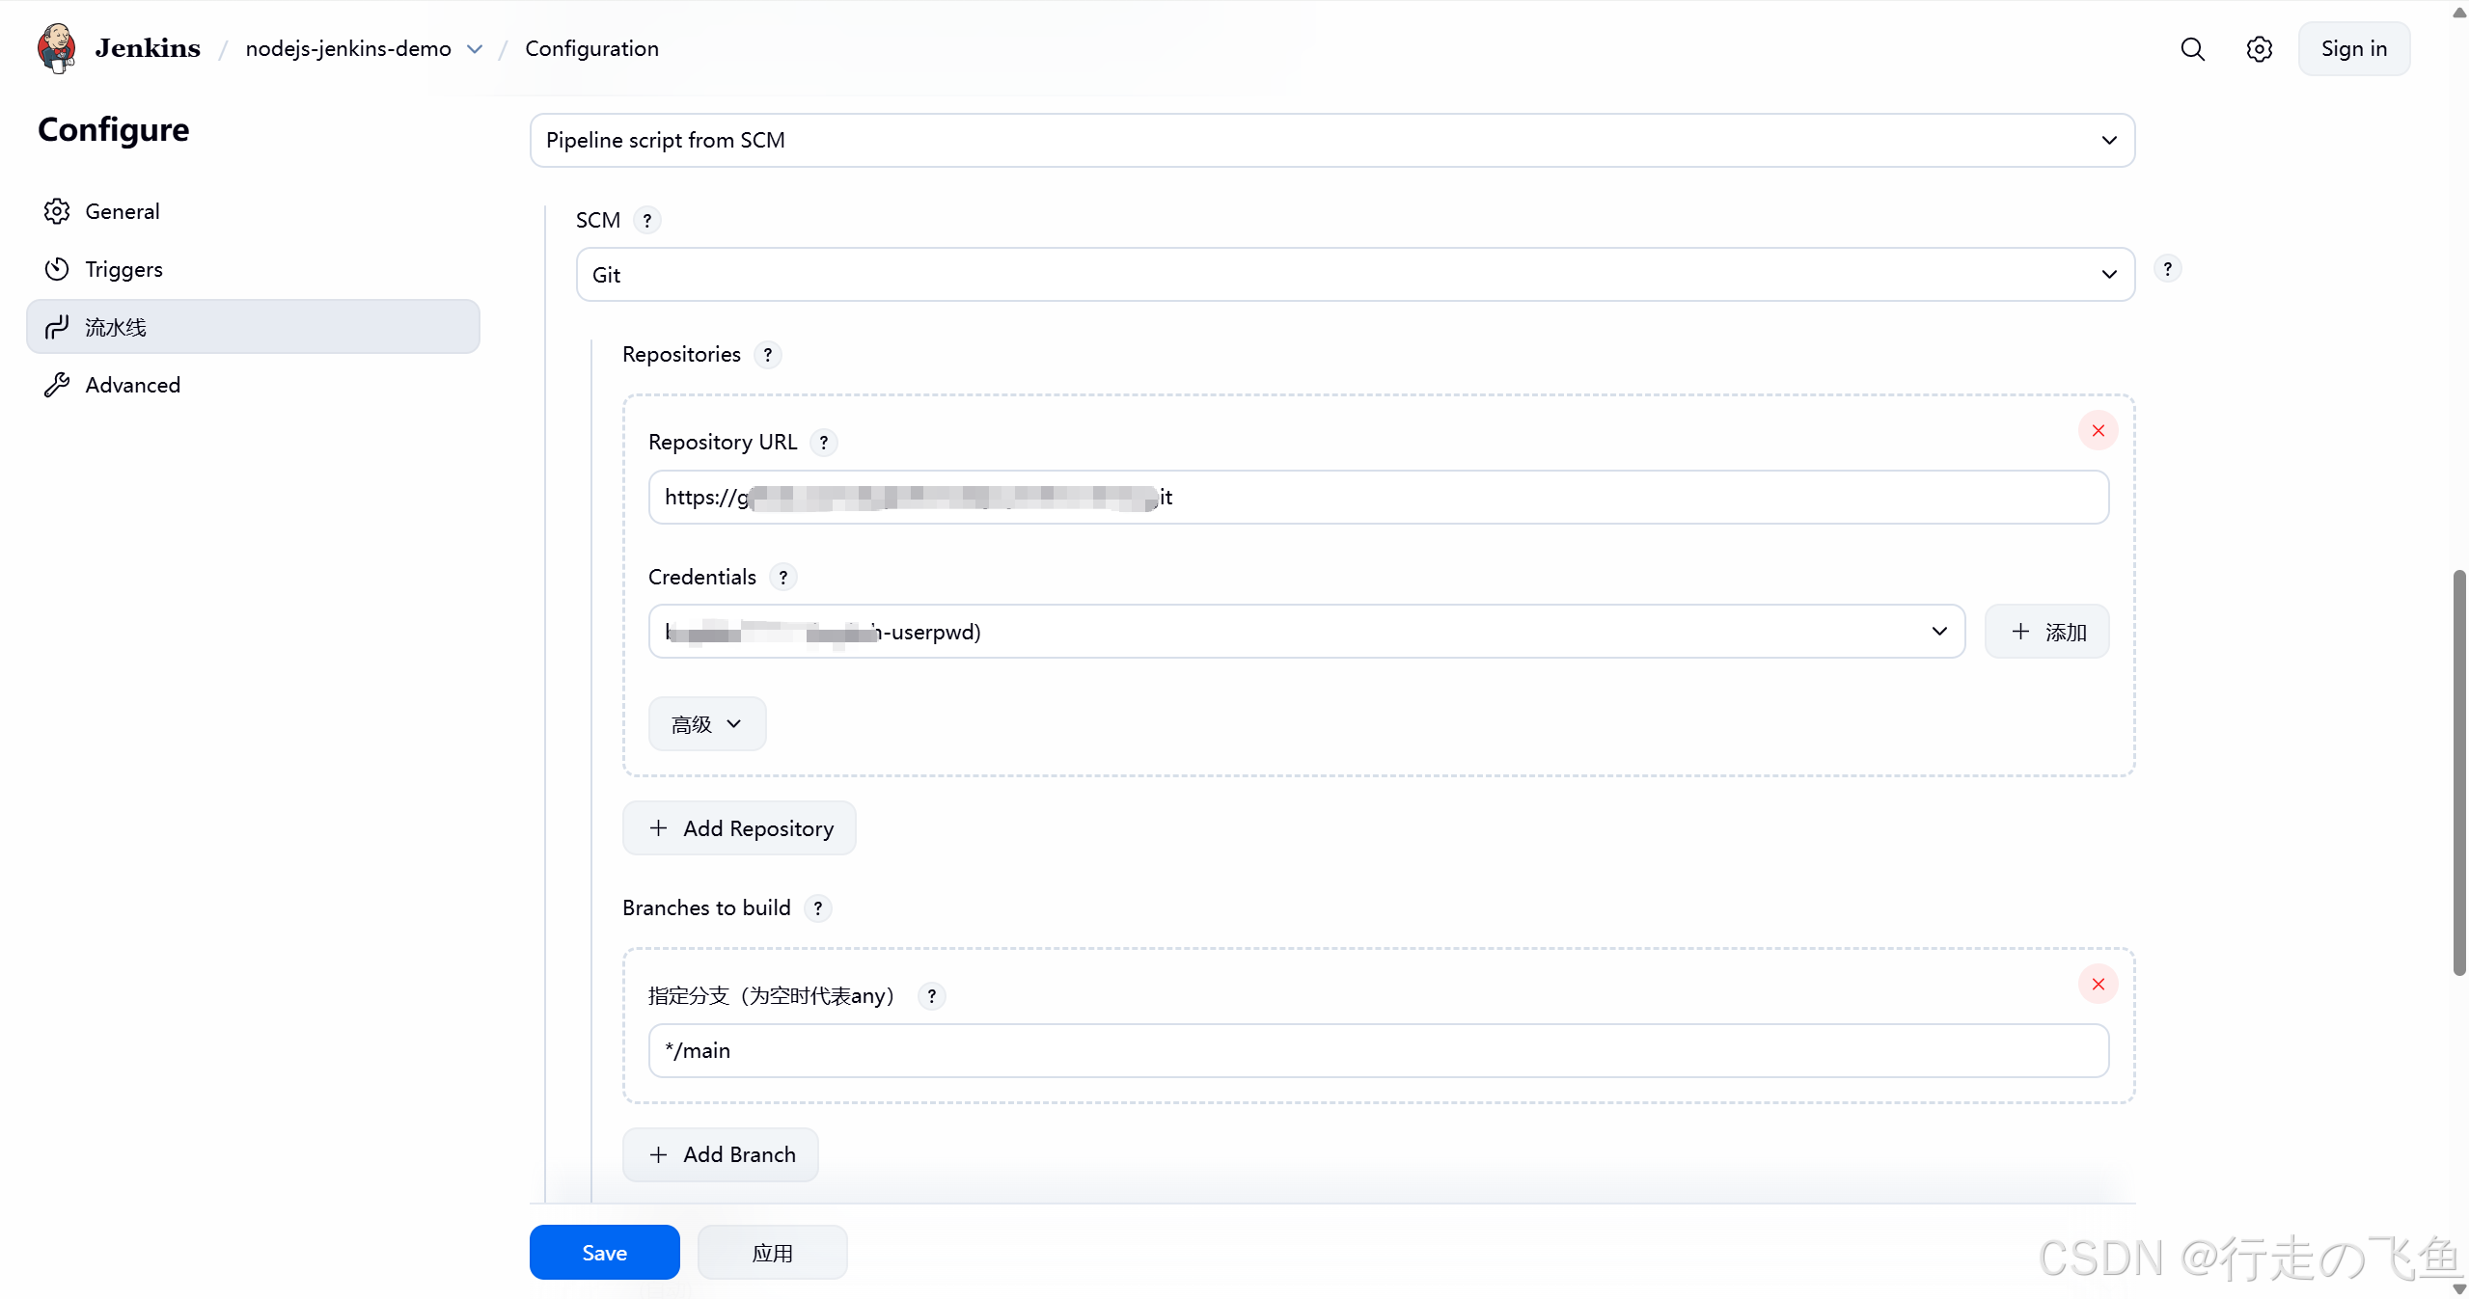Focus the */main branch specifier field

click(x=1379, y=1051)
